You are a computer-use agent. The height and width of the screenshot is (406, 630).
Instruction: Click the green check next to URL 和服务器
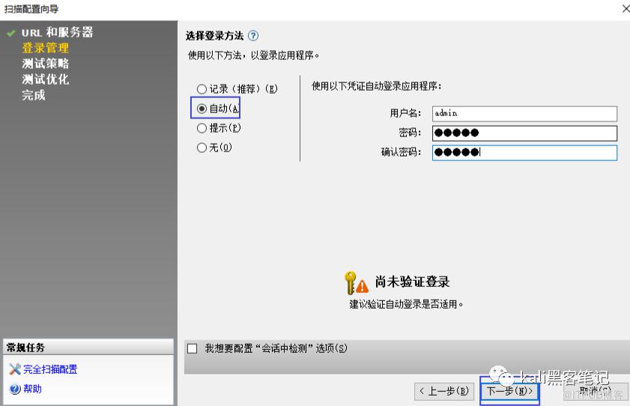[11, 33]
